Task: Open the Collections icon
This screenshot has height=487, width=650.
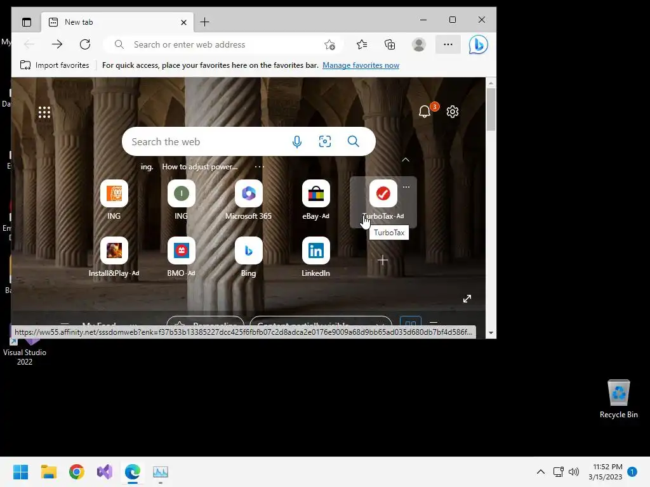Action: pos(390,44)
